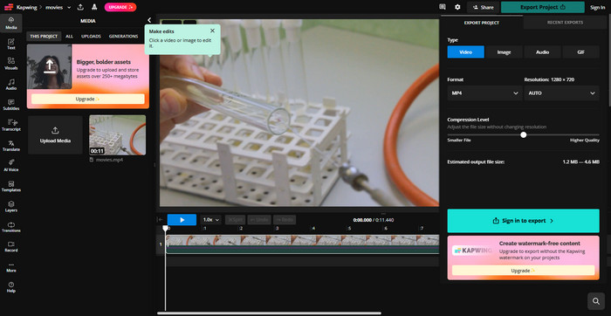Expand the movies project name dropdown
The image size is (611, 316).
pos(69,7)
